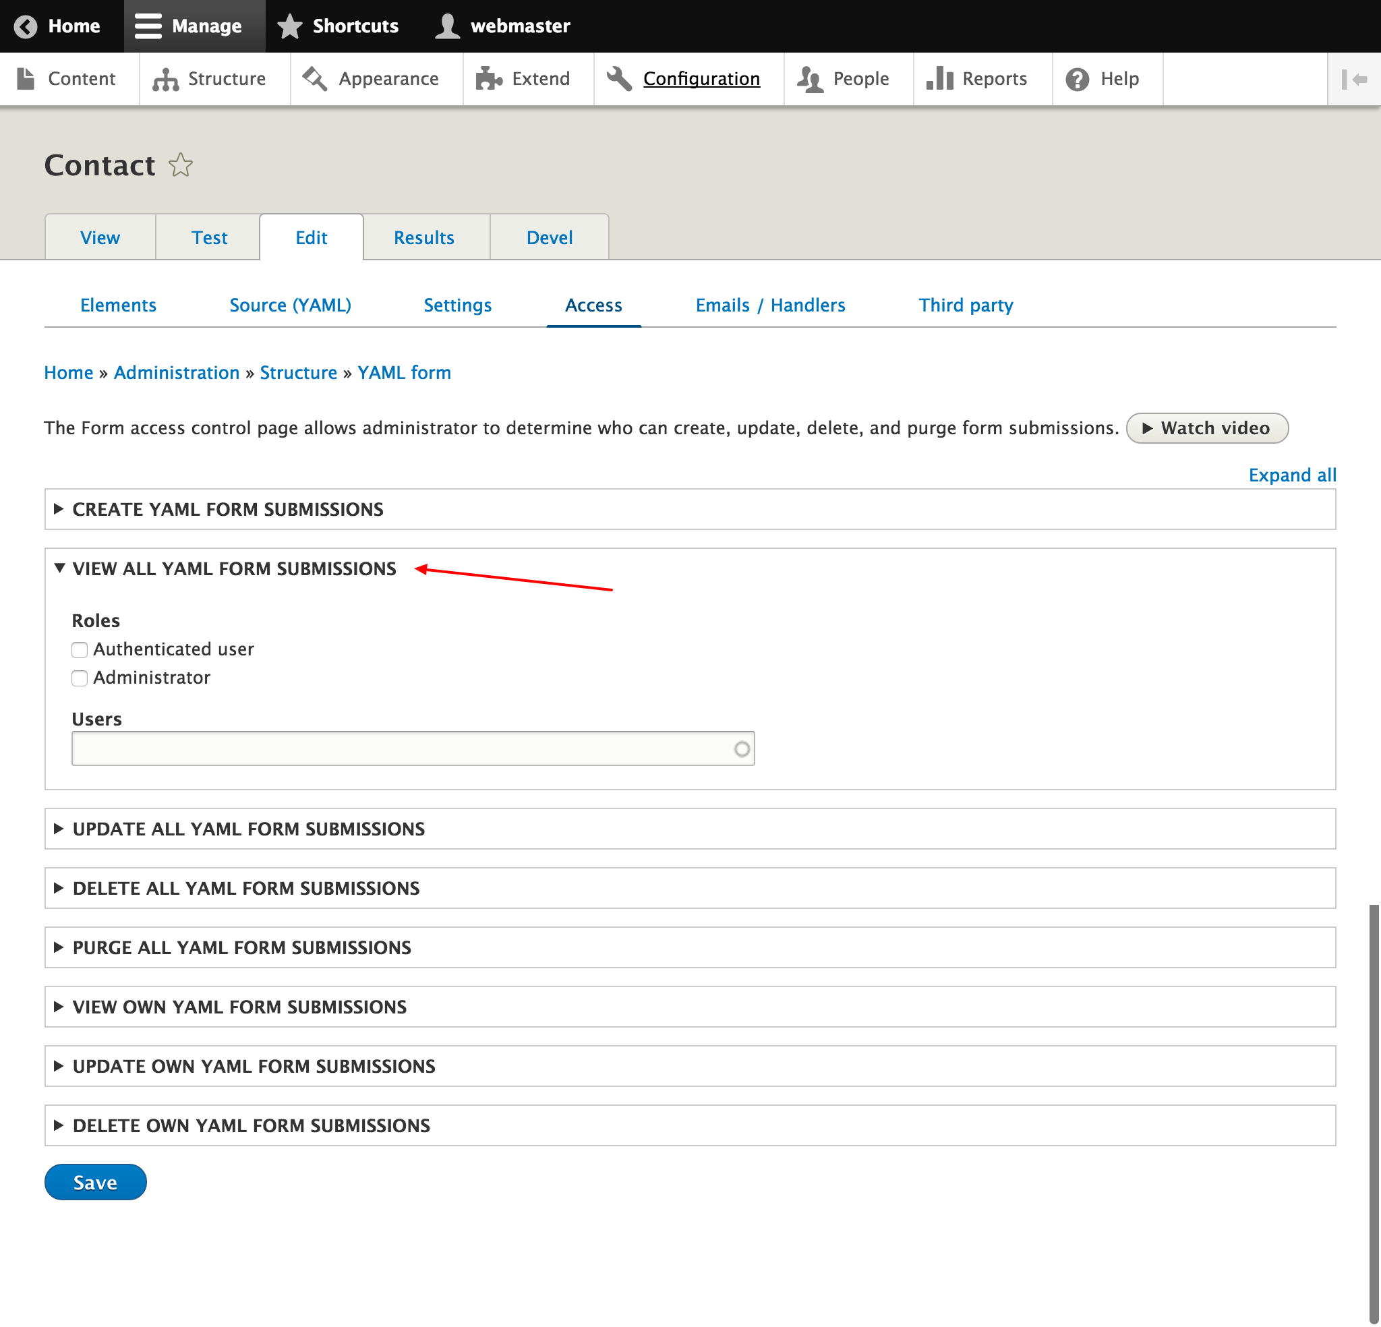Switch to the Results tab
Image resolution: width=1381 pixels, height=1327 pixels.
pyautogui.click(x=424, y=237)
